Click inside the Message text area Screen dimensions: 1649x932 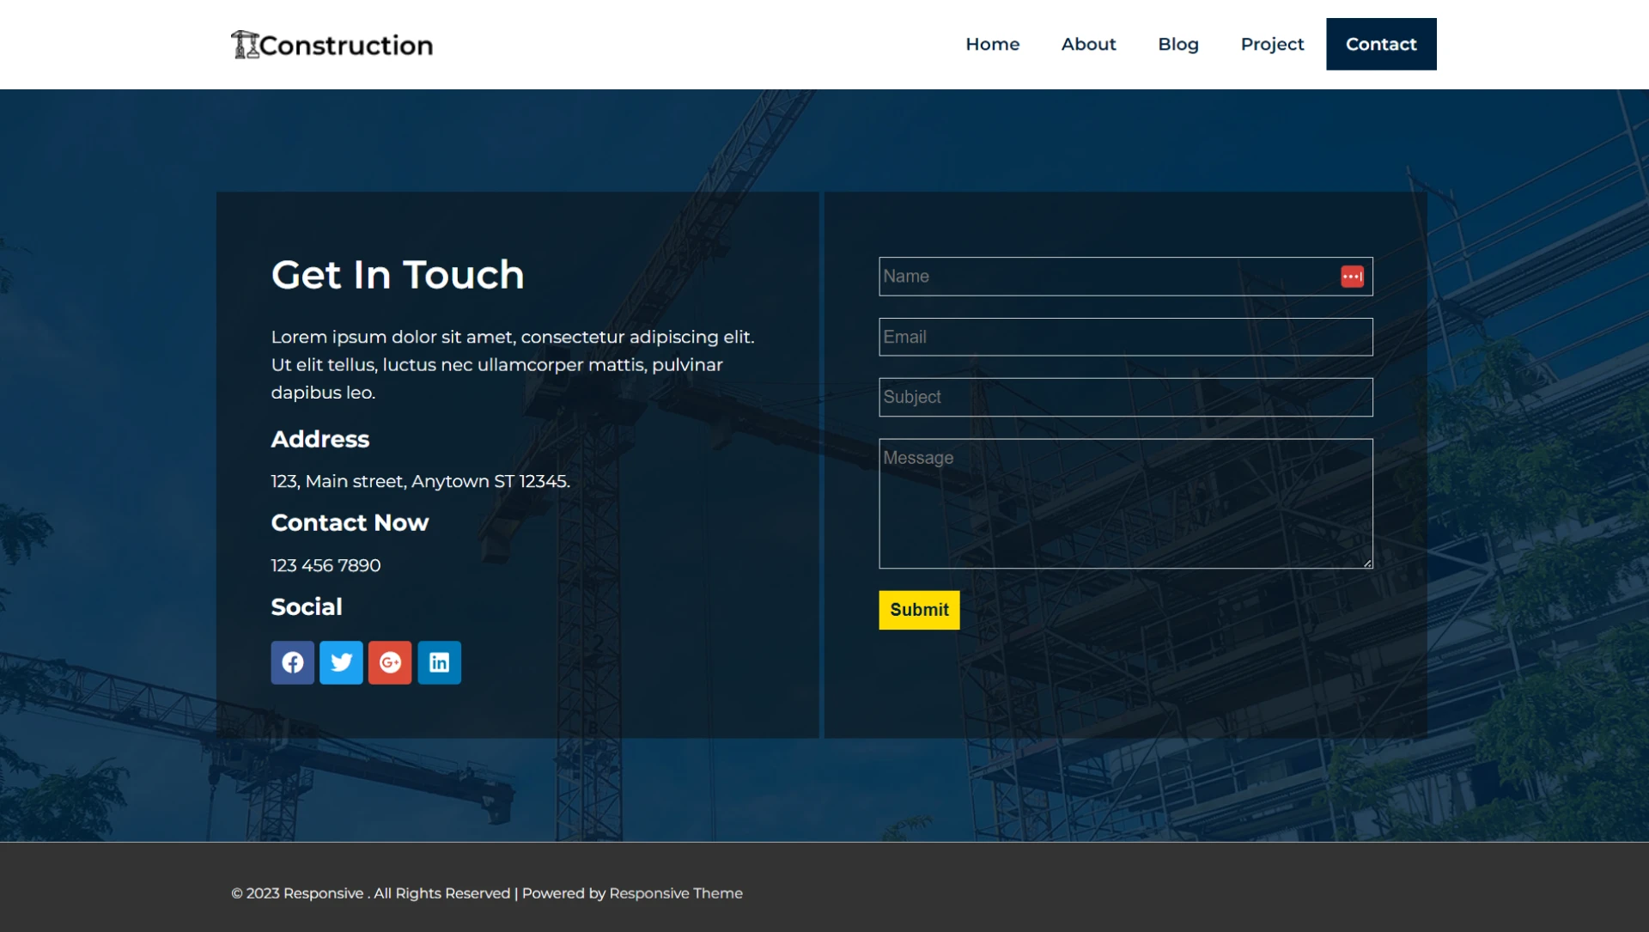coord(1125,503)
